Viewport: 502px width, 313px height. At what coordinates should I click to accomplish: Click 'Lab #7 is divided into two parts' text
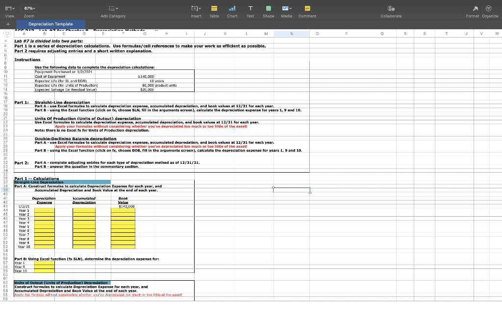click(49, 41)
